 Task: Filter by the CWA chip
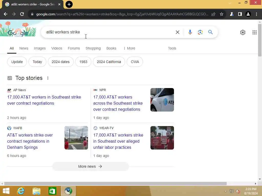[x=135, y=62]
